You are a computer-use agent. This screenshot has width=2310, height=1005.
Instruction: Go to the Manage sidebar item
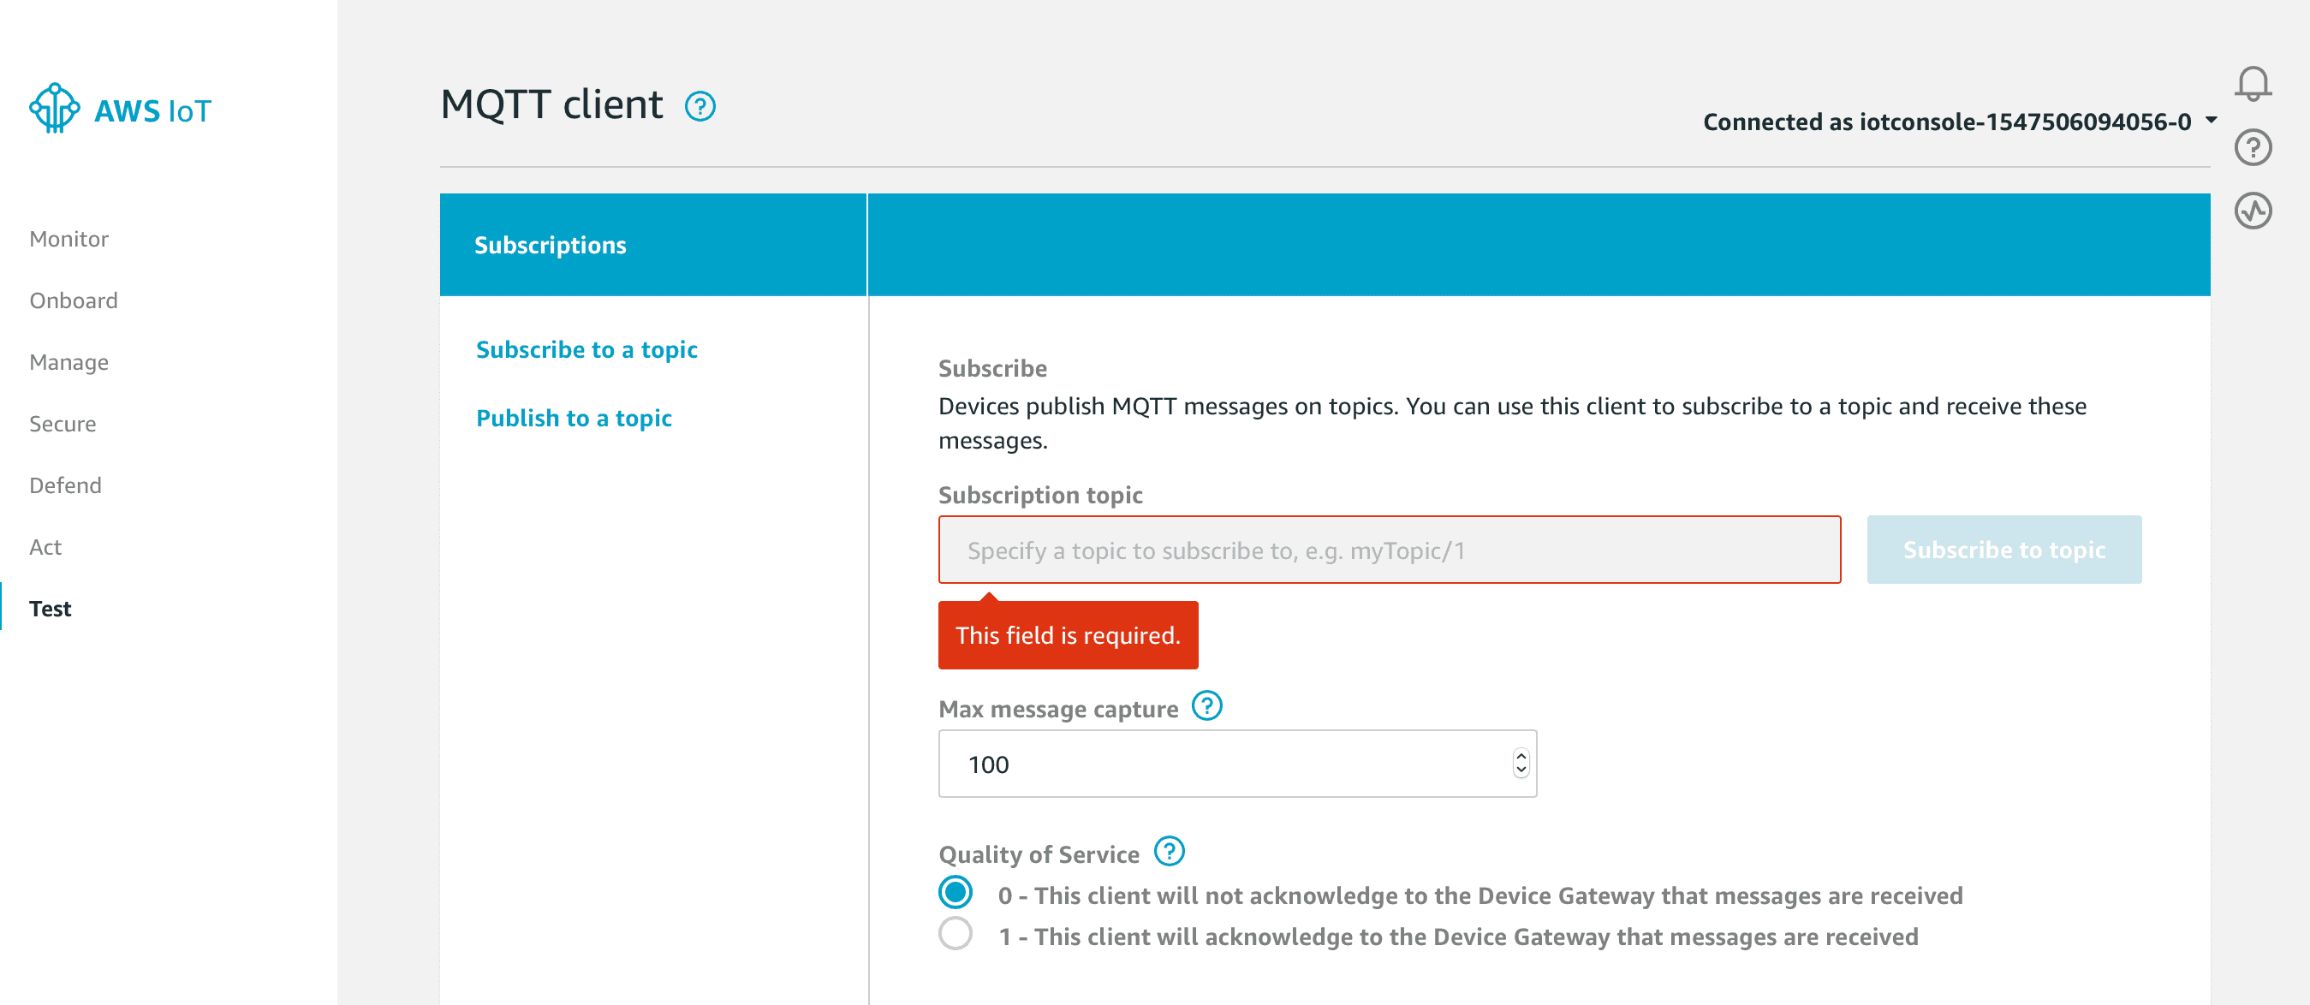[x=68, y=362]
